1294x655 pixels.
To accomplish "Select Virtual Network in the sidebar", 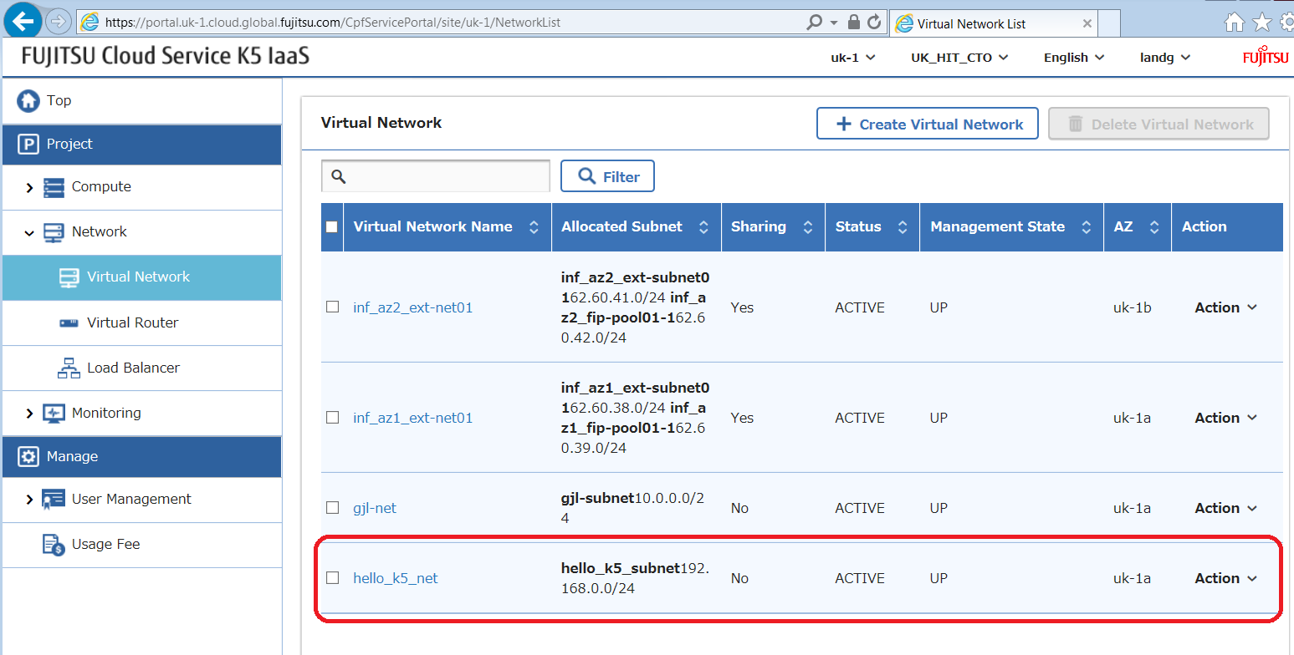I will coord(141,277).
